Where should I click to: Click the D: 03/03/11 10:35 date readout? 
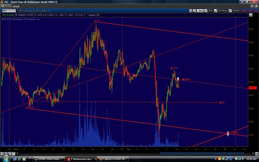click(24, 15)
